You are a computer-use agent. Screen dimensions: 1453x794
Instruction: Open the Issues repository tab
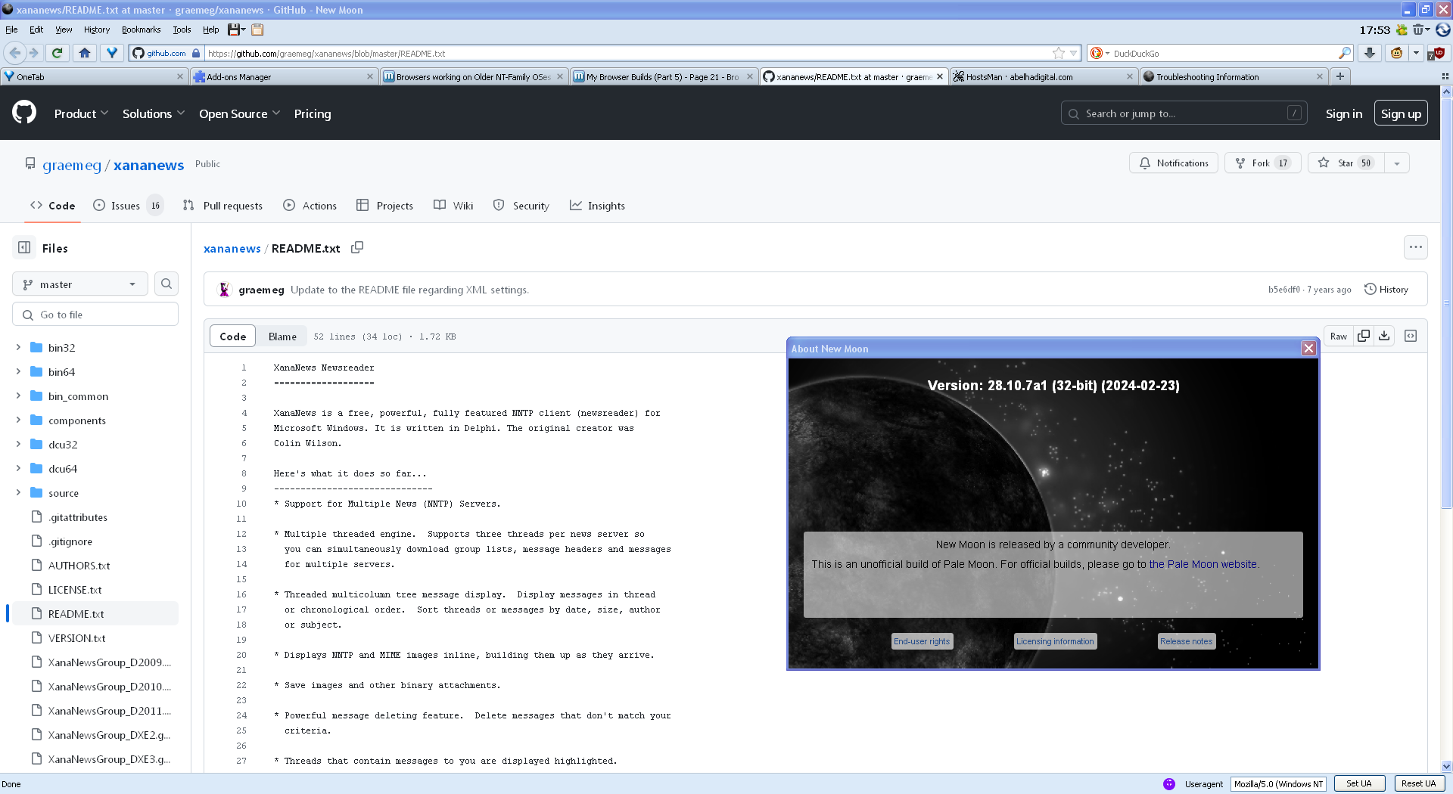tap(127, 205)
